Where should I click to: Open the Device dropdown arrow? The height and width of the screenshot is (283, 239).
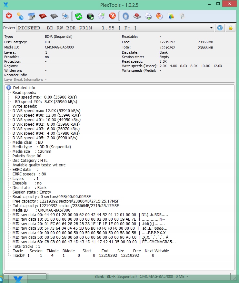coord(211,28)
